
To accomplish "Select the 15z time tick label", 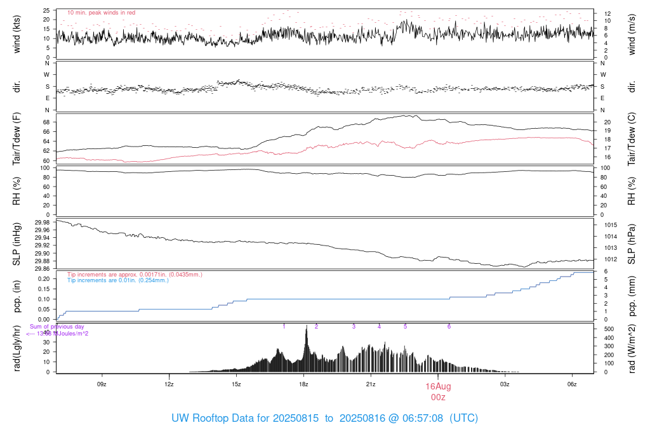I will [236, 384].
